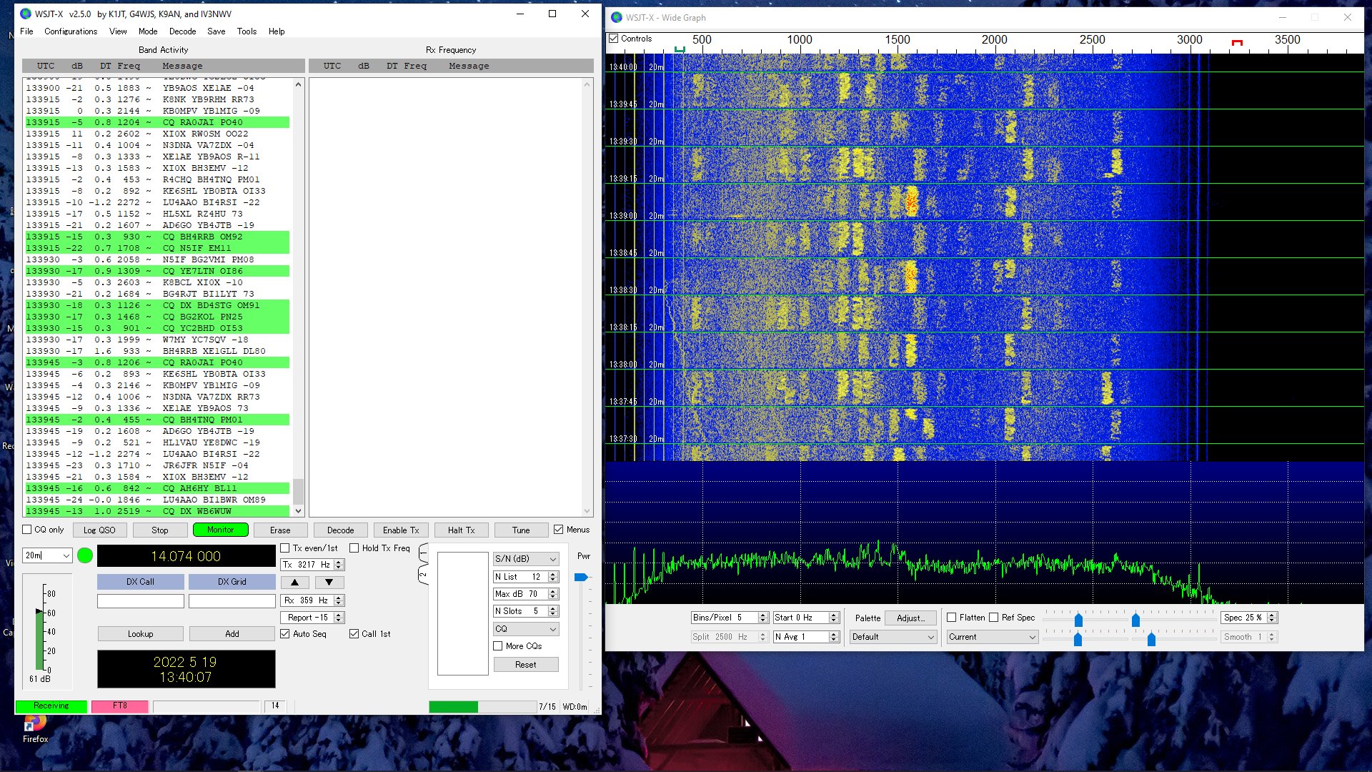1372x772 pixels.
Task: Click the green band status indicator circle
Action: click(x=85, y=555)
